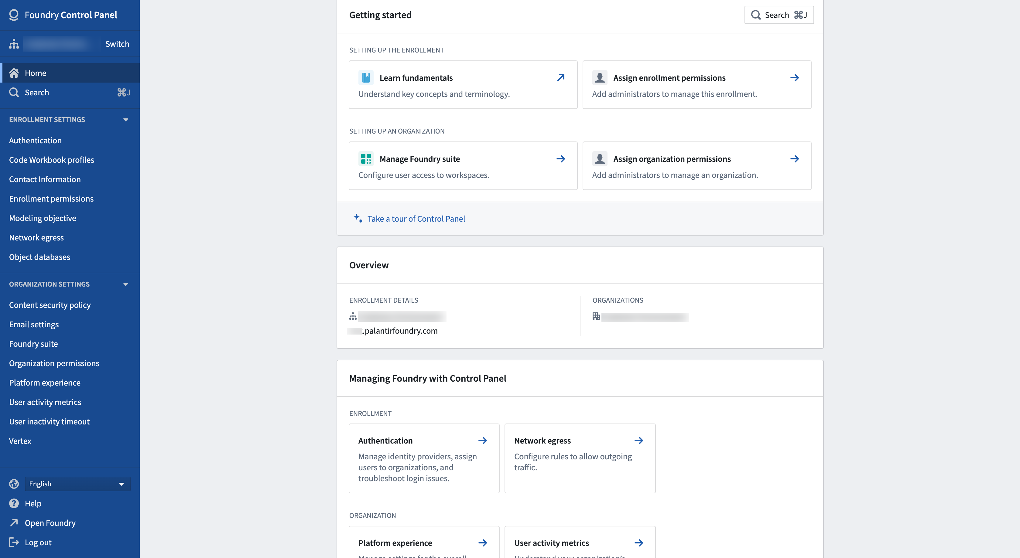Image resolution: width=1020 pixels, height=558 pixels.
Task: Click the arrow on User activity metrics card
Action: coord(639,543)
